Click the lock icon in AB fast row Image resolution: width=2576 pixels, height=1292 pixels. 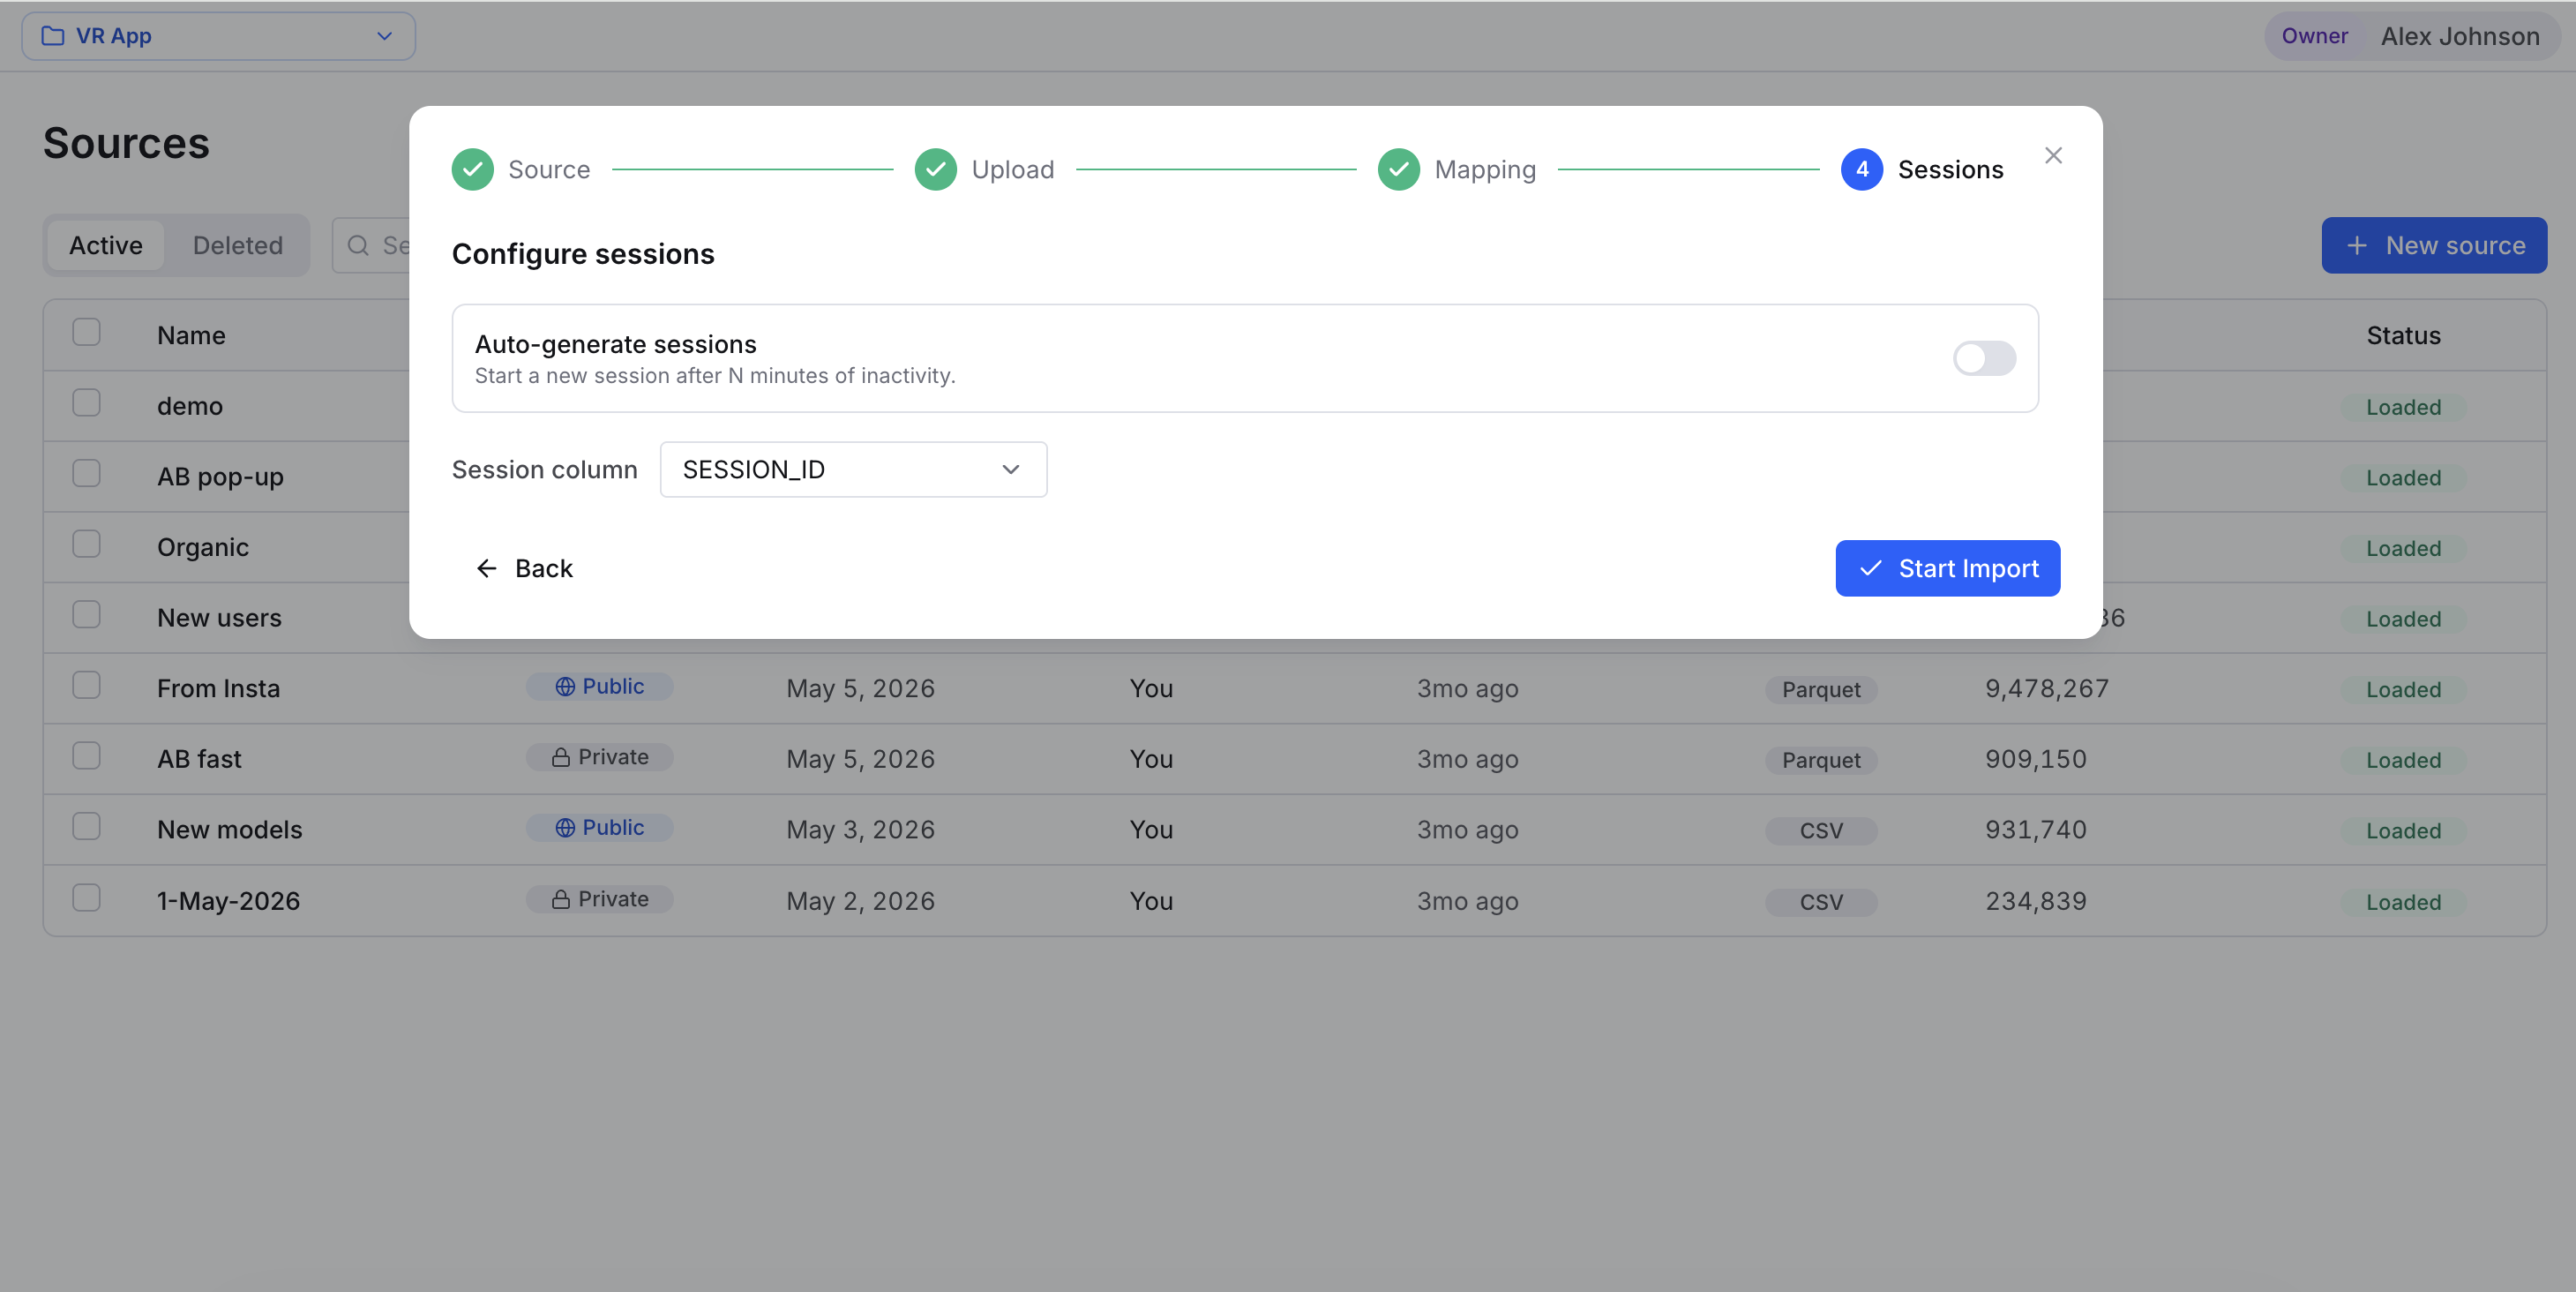click(561, 758)
